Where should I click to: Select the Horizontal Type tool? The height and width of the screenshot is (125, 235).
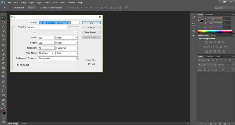click(3, 86)
